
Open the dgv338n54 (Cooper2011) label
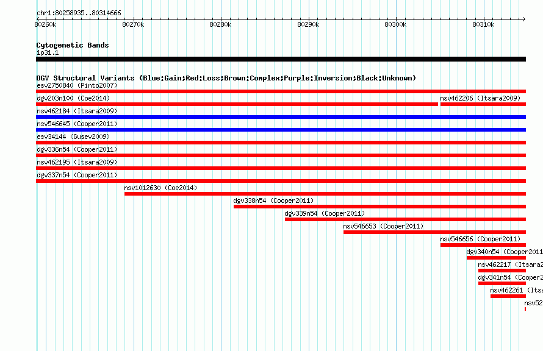[x=273, y=200]
